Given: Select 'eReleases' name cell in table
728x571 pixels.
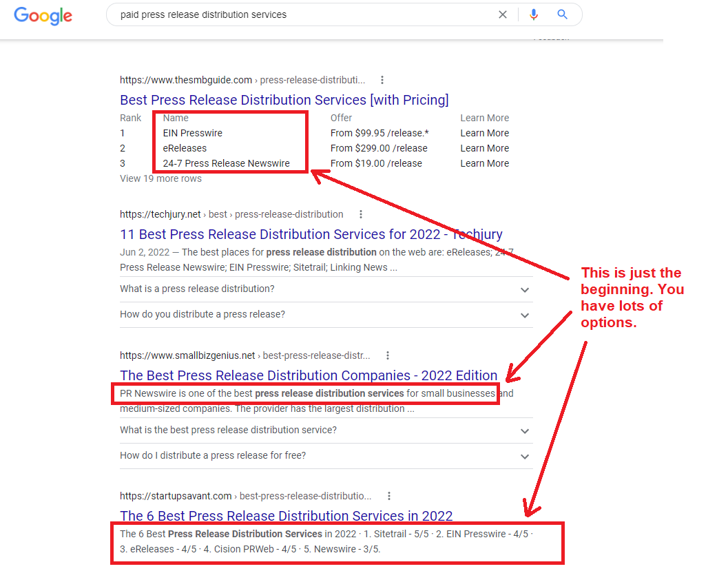Looking at the screenshot, I should pos(185,148).
